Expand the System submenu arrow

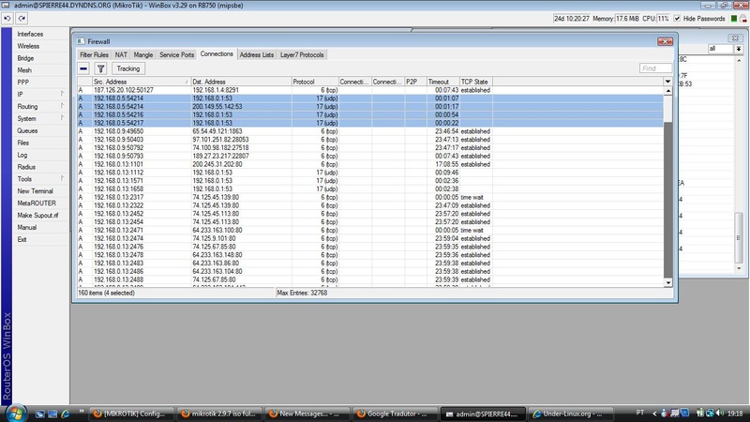point(62,118)
